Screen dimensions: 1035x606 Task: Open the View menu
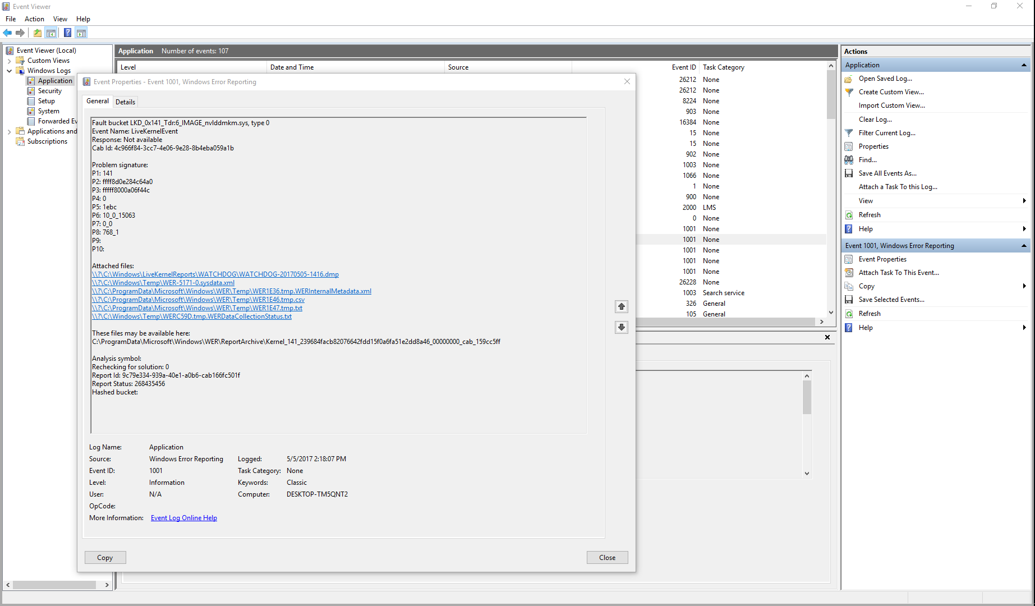coord(60,19)
